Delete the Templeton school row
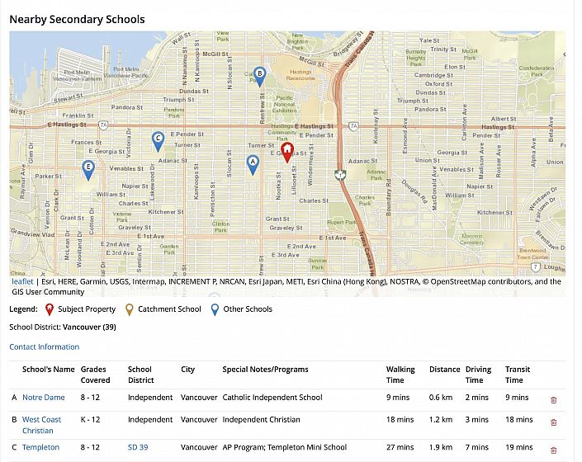 click(553, 448)
